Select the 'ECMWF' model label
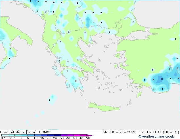The width and height of the screenshot is (180, 139). click(x=46, y=132)
